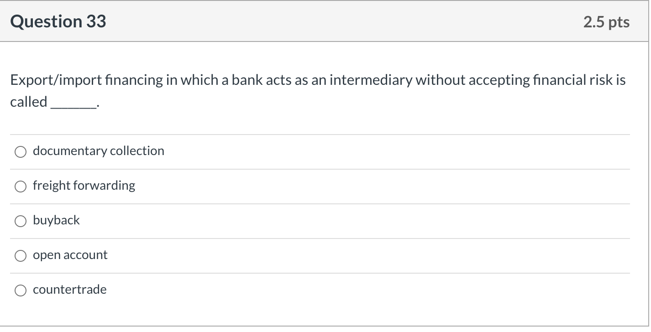Screen dimensions: 651x332
Task: Click the countertrade answer label
Action: tap(69, 290)
